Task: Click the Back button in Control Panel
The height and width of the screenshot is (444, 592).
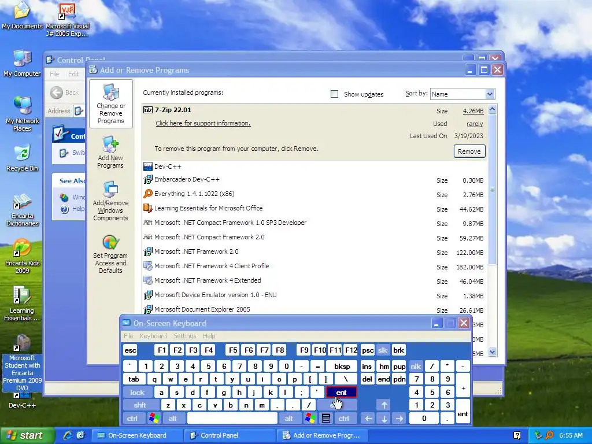Action: 65,92
